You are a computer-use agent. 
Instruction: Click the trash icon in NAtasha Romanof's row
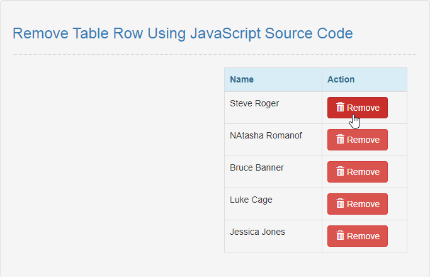340,139
